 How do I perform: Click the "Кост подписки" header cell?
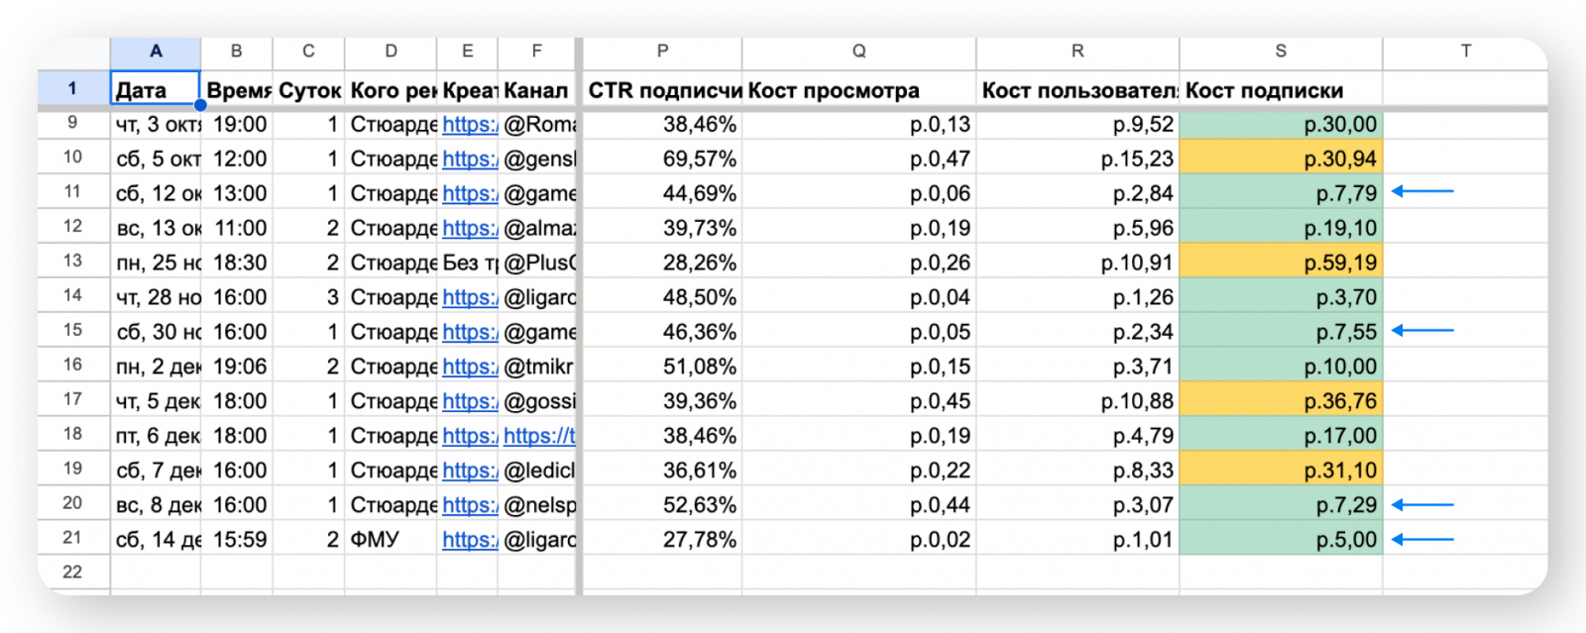click(x=1280, y=90)
